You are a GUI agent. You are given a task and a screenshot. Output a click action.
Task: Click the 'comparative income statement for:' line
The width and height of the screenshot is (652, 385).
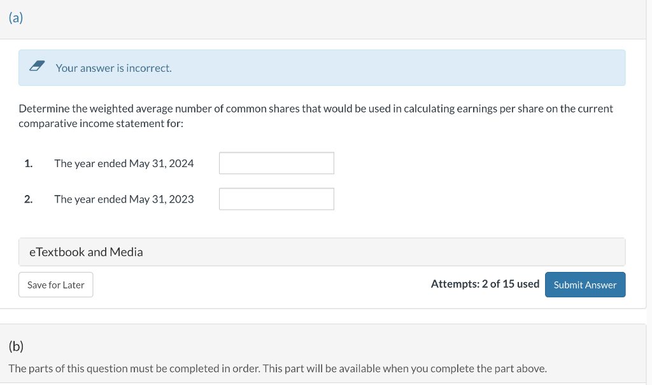click(x=101, y=124)
